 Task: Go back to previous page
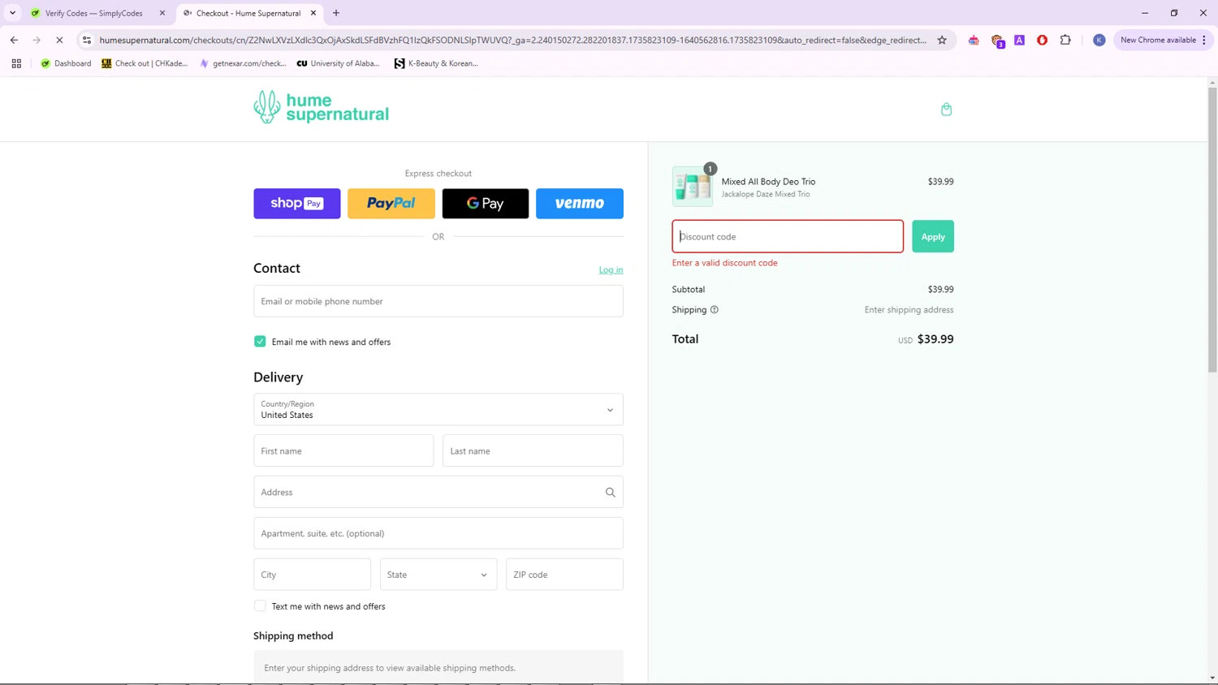pos(14,40)
